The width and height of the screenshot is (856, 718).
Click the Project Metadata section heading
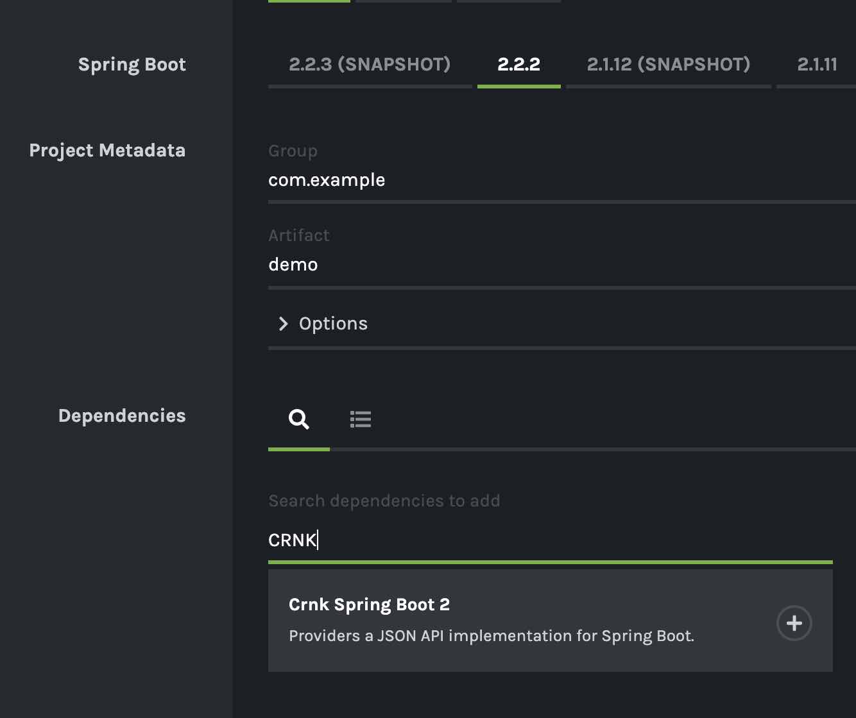coord(107,151)
